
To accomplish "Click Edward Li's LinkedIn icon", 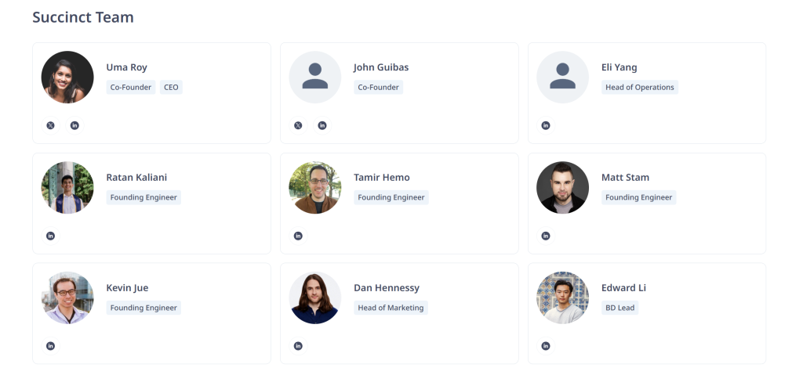I will [546, 346].
